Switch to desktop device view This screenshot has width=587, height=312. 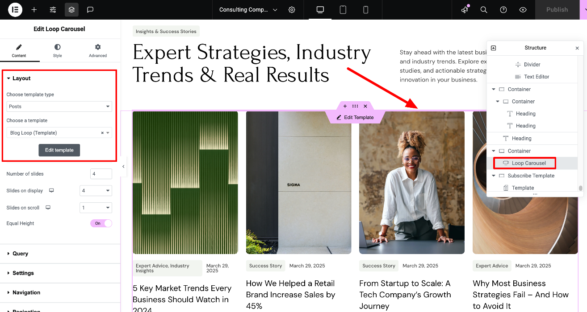click(x=320, y=10)
